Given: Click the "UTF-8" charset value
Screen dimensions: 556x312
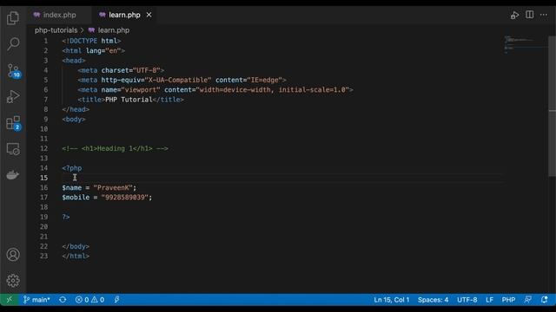Looking at the screenshot, I should [147, 70].
